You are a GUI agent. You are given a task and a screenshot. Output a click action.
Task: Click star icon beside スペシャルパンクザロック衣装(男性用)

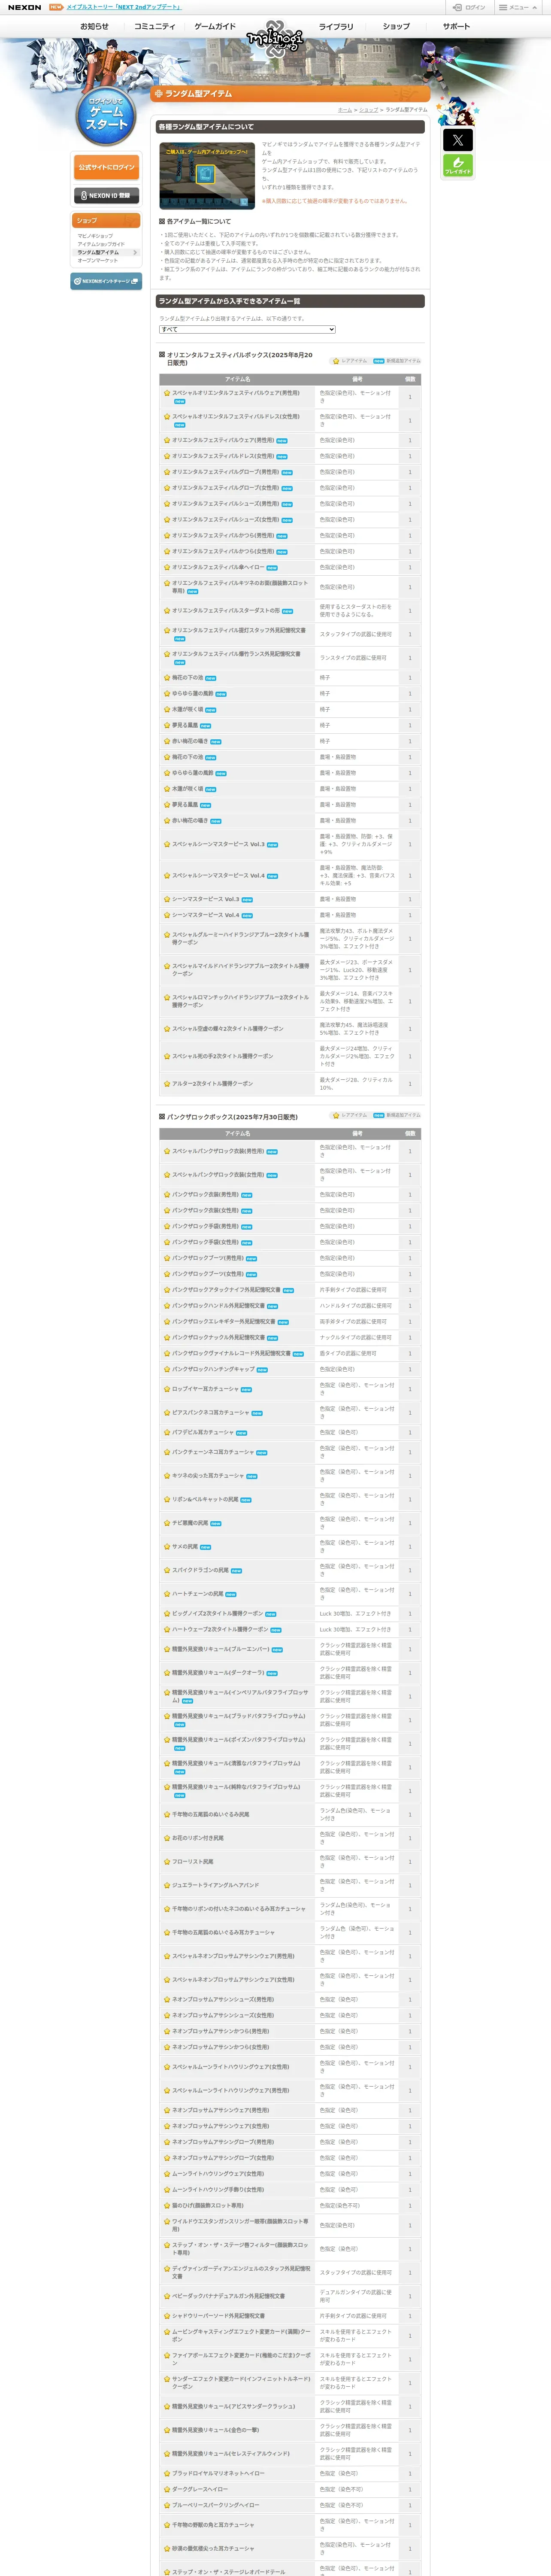[x=167, y=1151]
